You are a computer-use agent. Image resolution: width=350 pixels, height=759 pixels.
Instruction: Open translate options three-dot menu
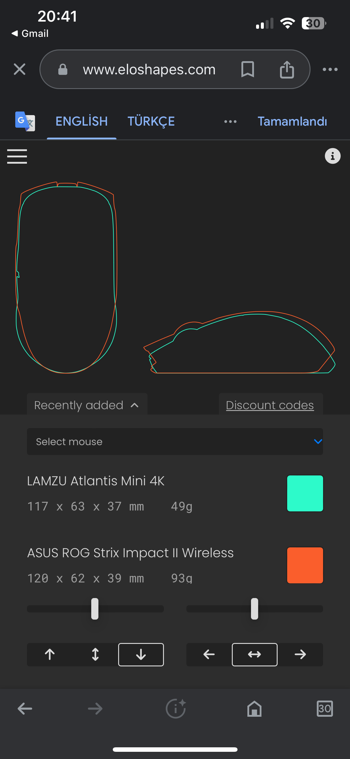(x=230, y=121)
